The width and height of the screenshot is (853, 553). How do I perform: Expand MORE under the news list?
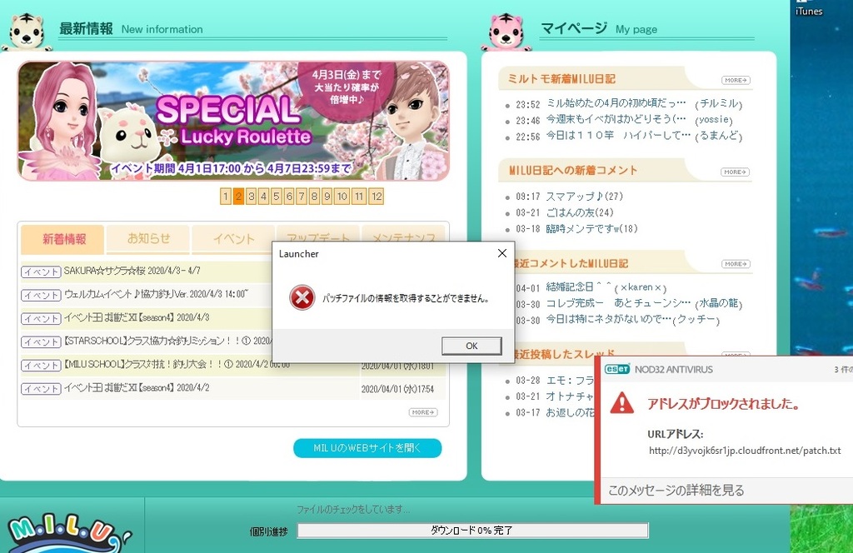pyautogui.click(x=423, y=412)
